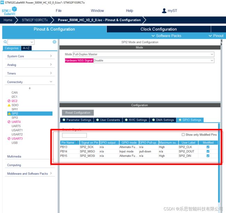Image resolution: width=226 pixels, height=213 pixels.
Task: Collapse the Connectivity category
Action: (30, 82)
